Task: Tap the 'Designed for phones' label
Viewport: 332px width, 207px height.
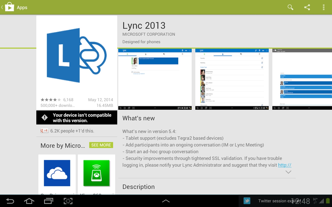Action: (141, 42)
